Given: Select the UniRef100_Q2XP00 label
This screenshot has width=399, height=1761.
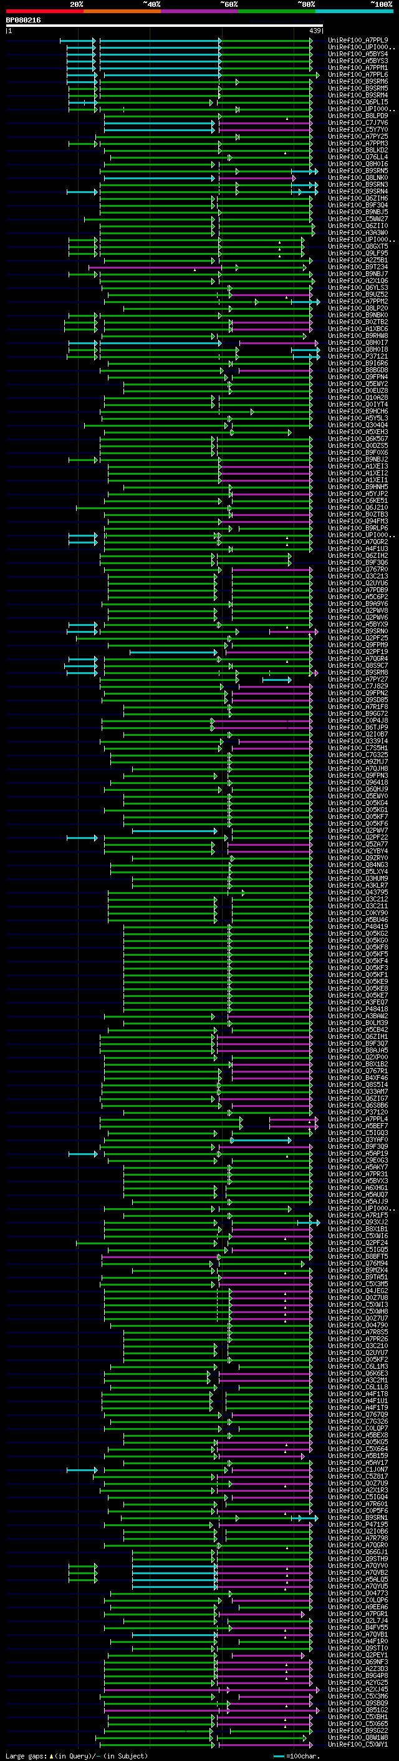Looking at the screenshot, I should [x=358, y=1057].
